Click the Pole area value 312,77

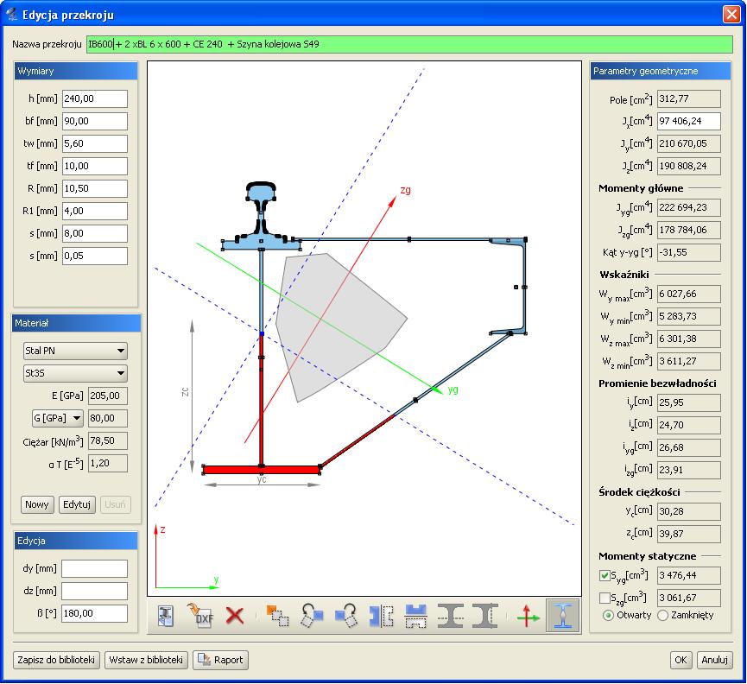689,98
